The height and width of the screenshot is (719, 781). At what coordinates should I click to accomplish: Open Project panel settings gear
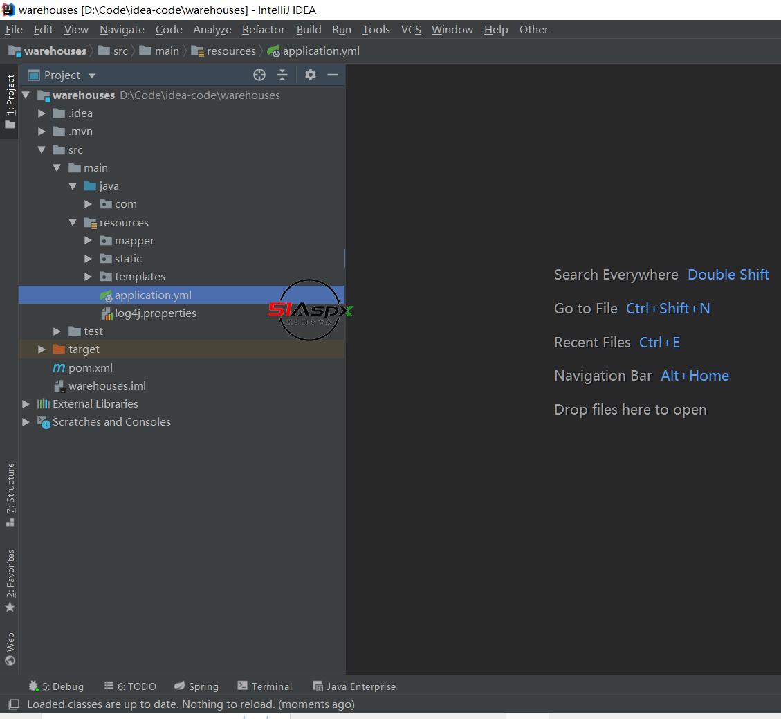click(x=311, y=75)
